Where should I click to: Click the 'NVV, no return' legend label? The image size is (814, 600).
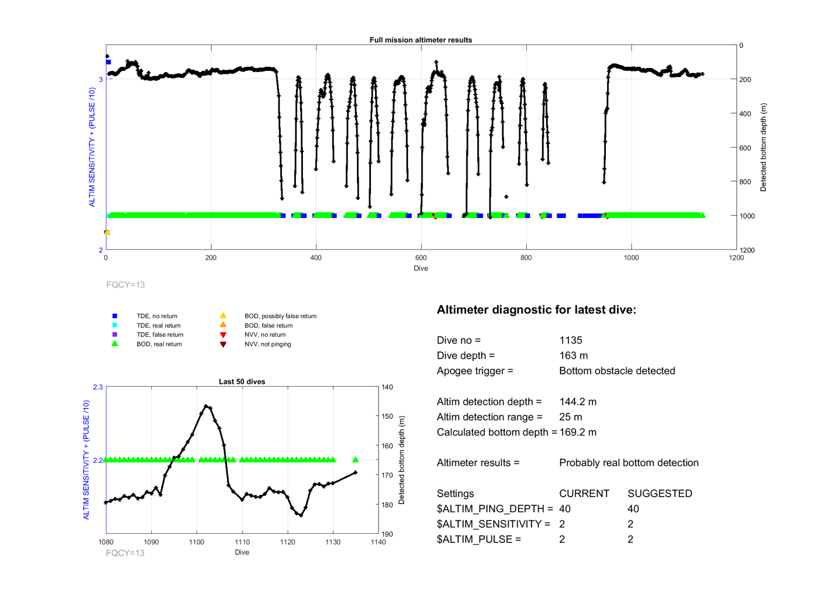265,335
